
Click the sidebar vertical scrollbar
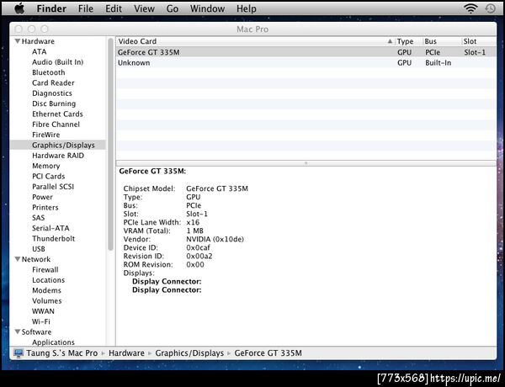(111, 144)
